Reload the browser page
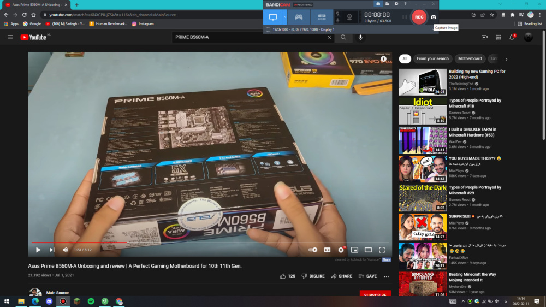This screenshot has height=307, width=546. point(25,15)
